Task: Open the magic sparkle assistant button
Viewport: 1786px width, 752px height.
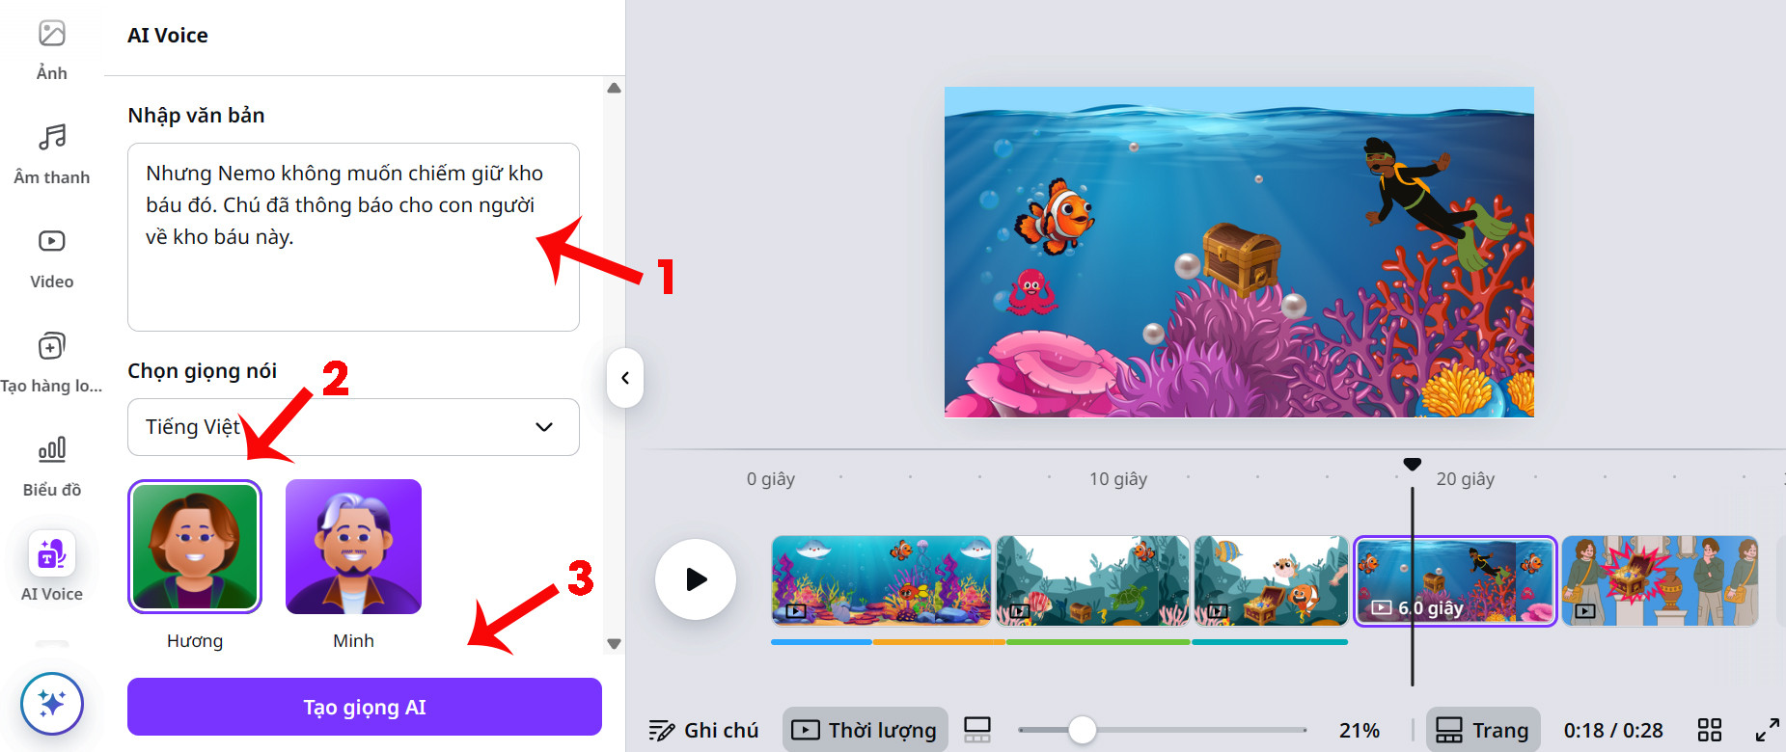Action: click(52, 703)
